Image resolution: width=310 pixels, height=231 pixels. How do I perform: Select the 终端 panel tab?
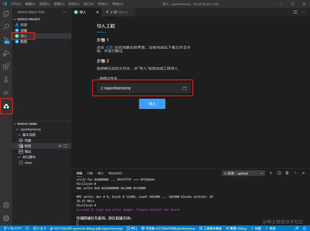click(x=79, y=173)
